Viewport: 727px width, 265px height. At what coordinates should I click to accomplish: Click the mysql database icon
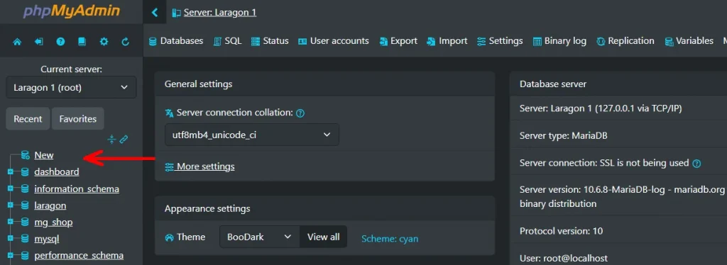click(x=25, y=239)
